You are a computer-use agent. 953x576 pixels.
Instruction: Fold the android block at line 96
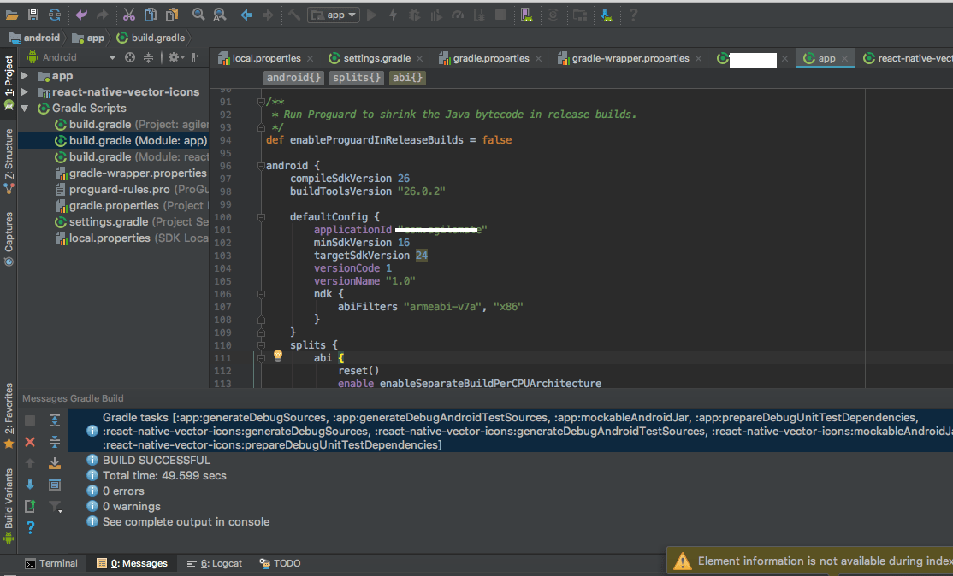[261, 166]
